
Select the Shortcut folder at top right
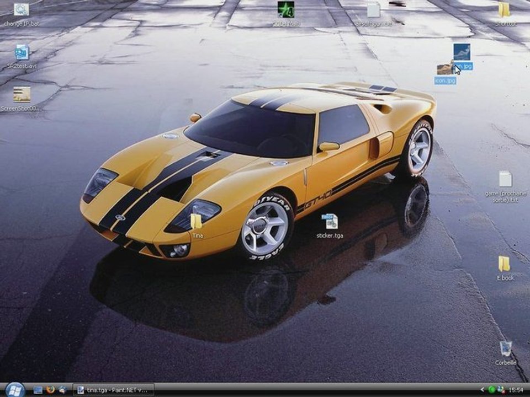point(504,9)
